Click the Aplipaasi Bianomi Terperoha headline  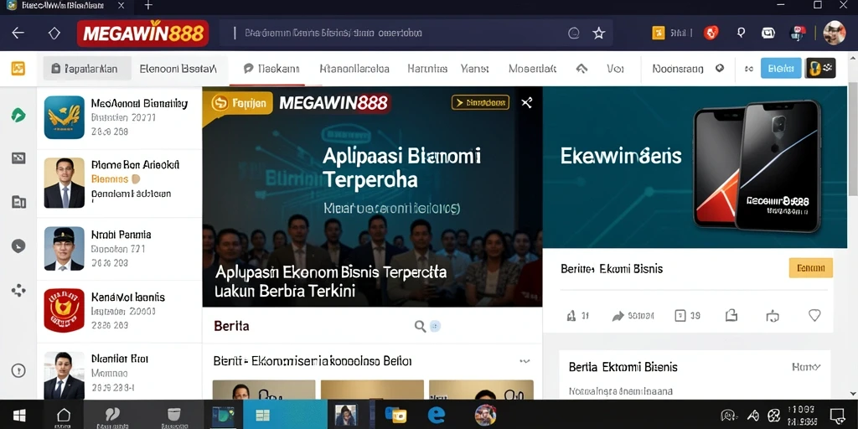(x=401, y=168)
